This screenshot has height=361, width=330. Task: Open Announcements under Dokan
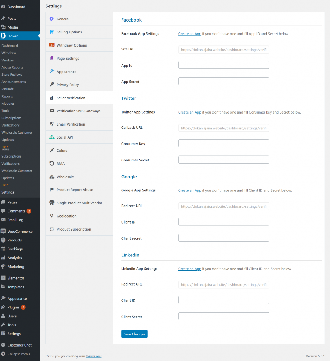[14, 82]
